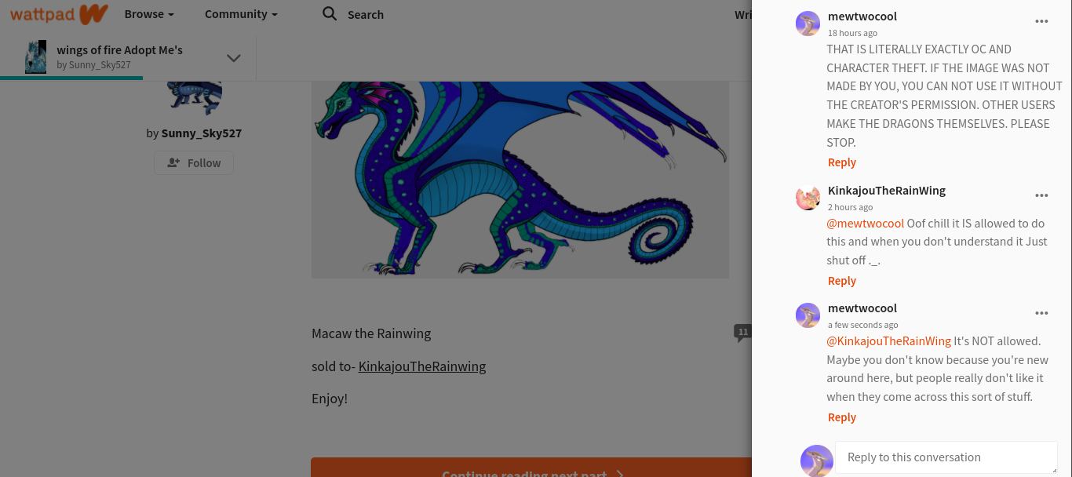Click Reply under KinkajouTheRainWing's comment

pyautogui.click(x=841, y=281)
